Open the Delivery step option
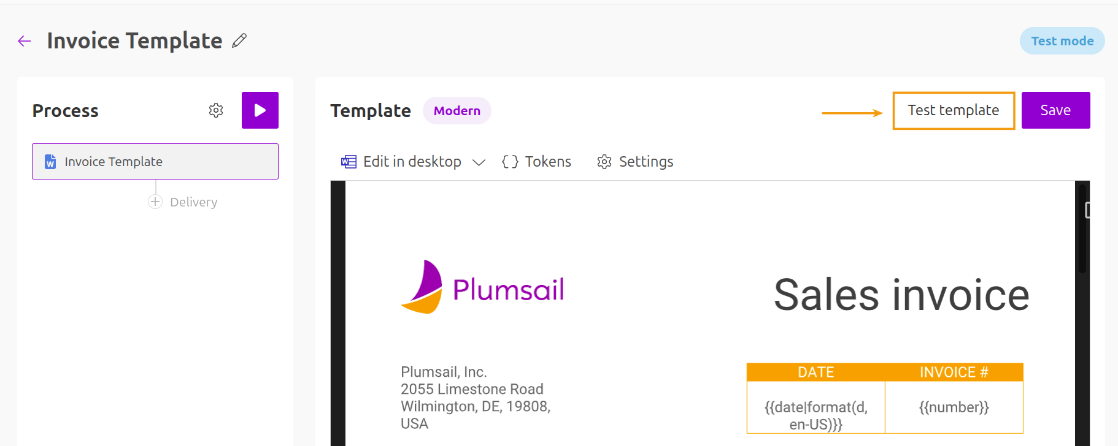The image size is (1118, 446). [x=193, y=202]
